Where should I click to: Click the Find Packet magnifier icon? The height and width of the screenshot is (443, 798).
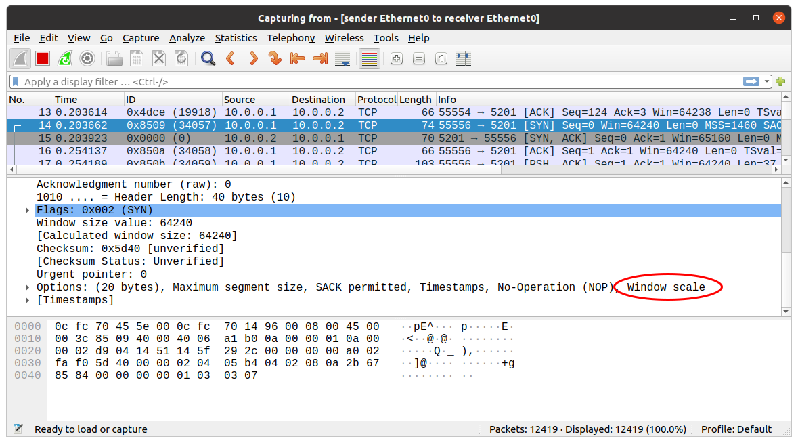208,59
